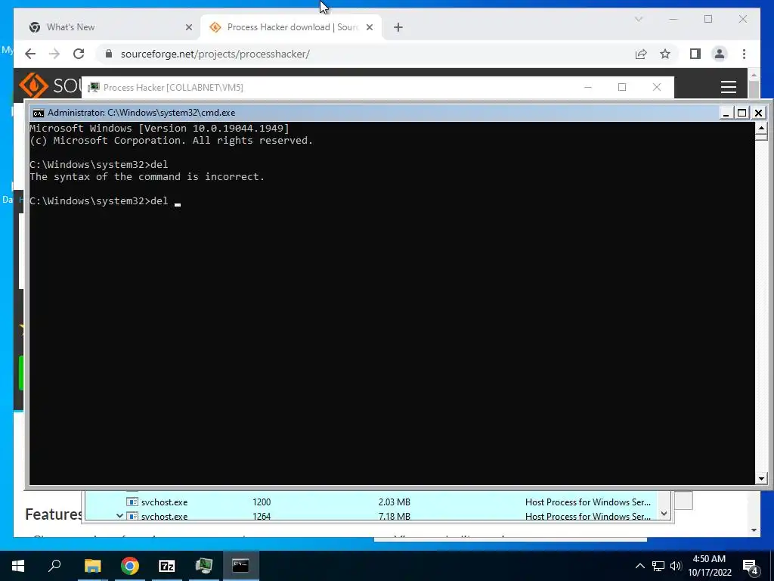Share this page icon in address bar
Viewport: 774px width, 581px height.
(x=641, y=54)
